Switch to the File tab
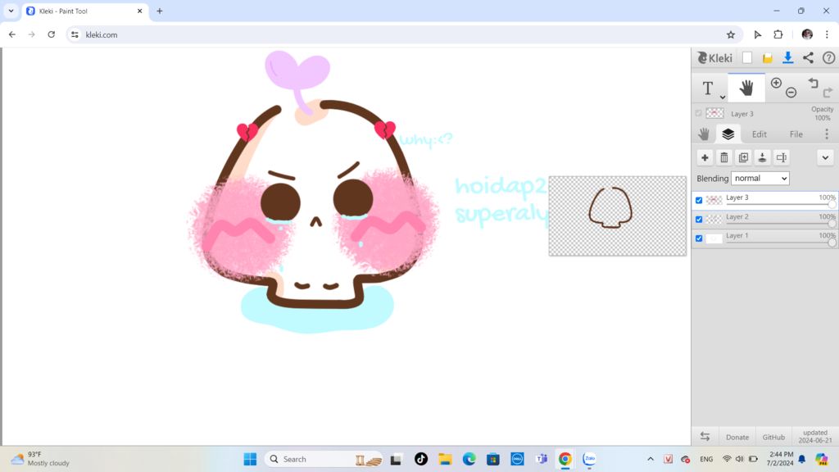Screen dimensions: 839x472 coord(796,134)
